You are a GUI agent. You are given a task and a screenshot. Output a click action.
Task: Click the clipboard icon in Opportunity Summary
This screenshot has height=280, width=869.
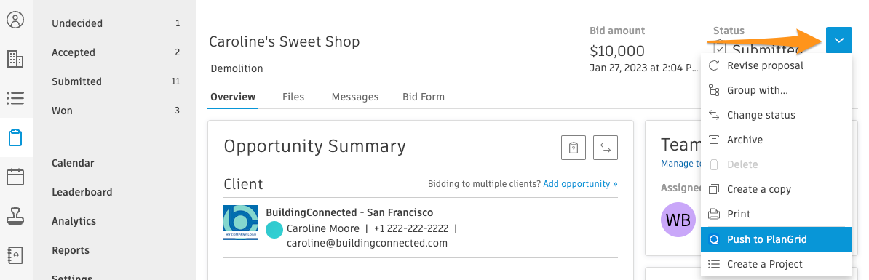coord(573,148)
